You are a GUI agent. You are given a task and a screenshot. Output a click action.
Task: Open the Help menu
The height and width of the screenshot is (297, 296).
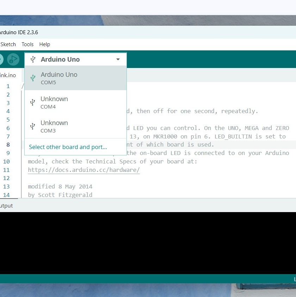[44, 44]
